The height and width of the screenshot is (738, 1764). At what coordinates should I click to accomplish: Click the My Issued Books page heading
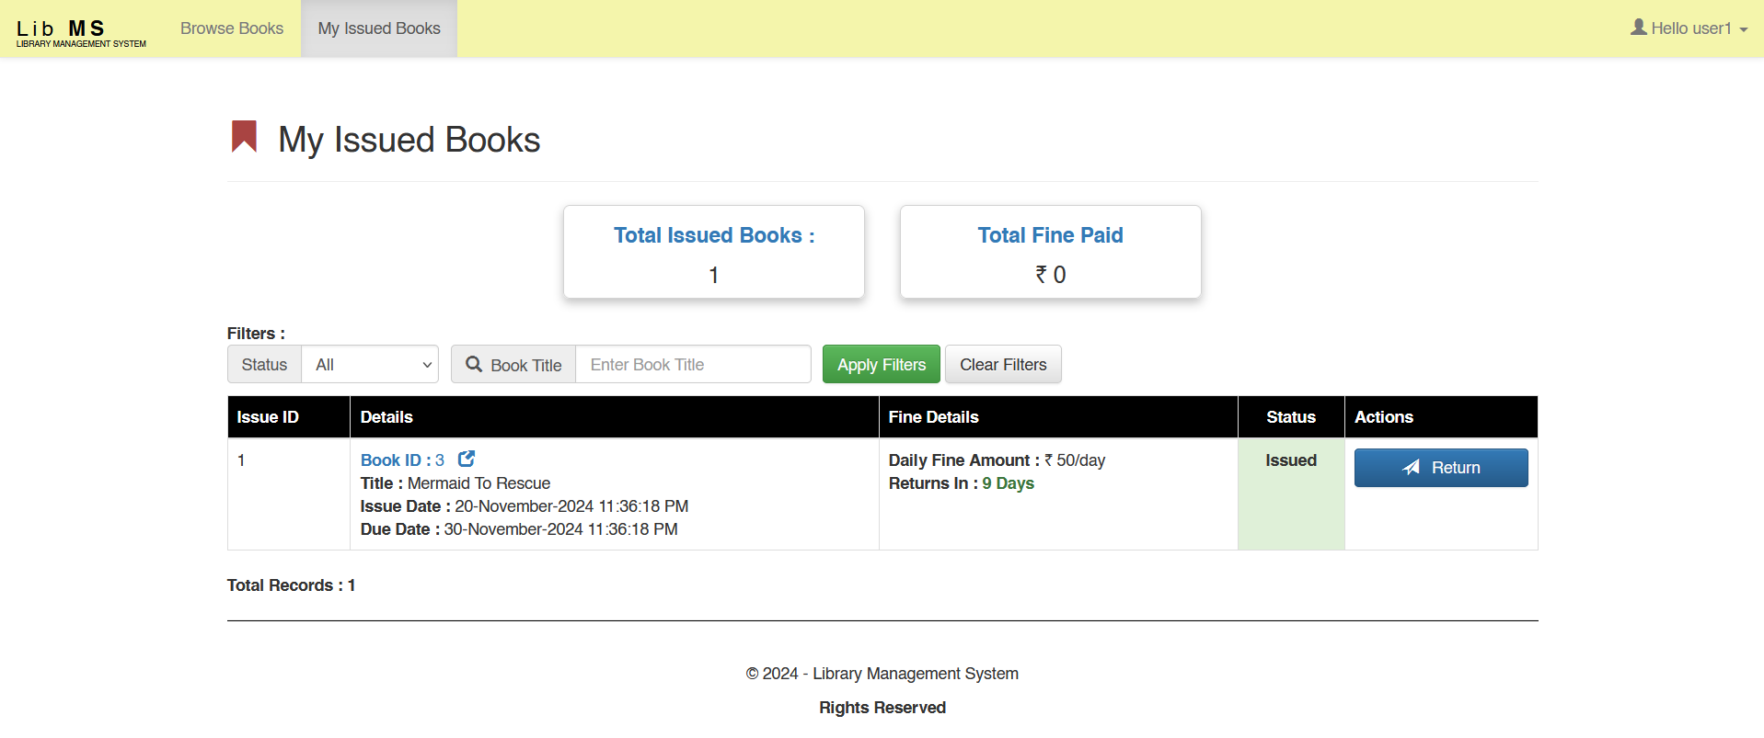(x=409, y=140)
